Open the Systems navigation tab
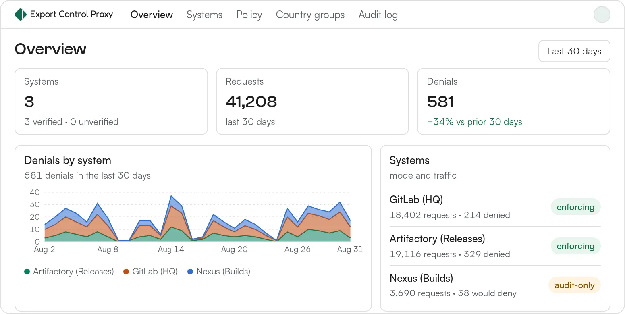Screen dimensions: 625x314 pos(204,15)
